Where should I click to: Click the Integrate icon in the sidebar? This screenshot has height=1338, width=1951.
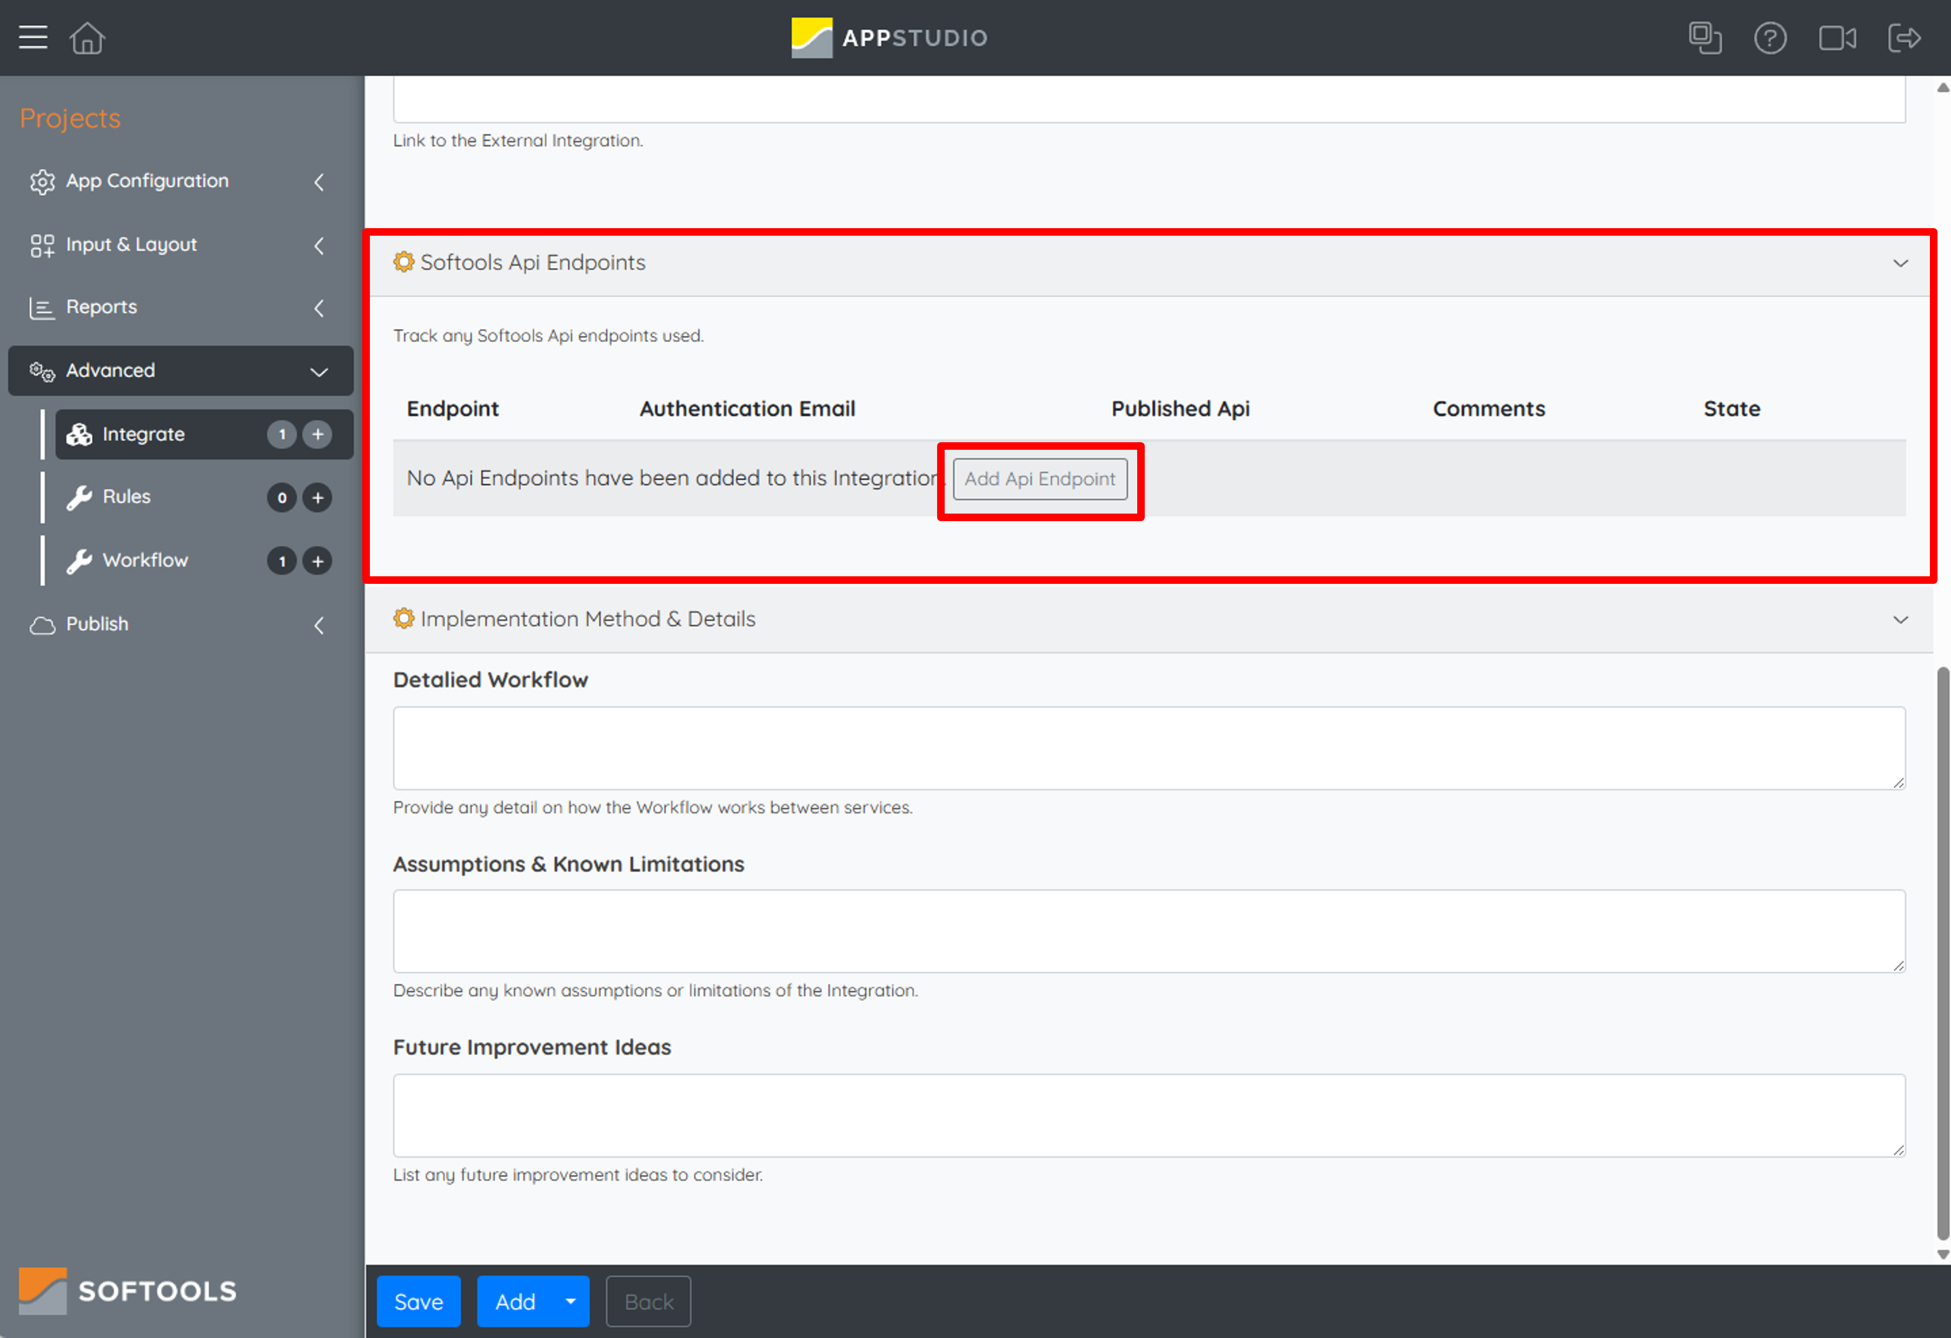79,434
